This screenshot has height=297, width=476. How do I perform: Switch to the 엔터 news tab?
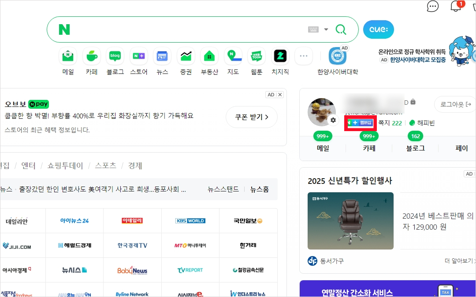click(x=28, y=165)
